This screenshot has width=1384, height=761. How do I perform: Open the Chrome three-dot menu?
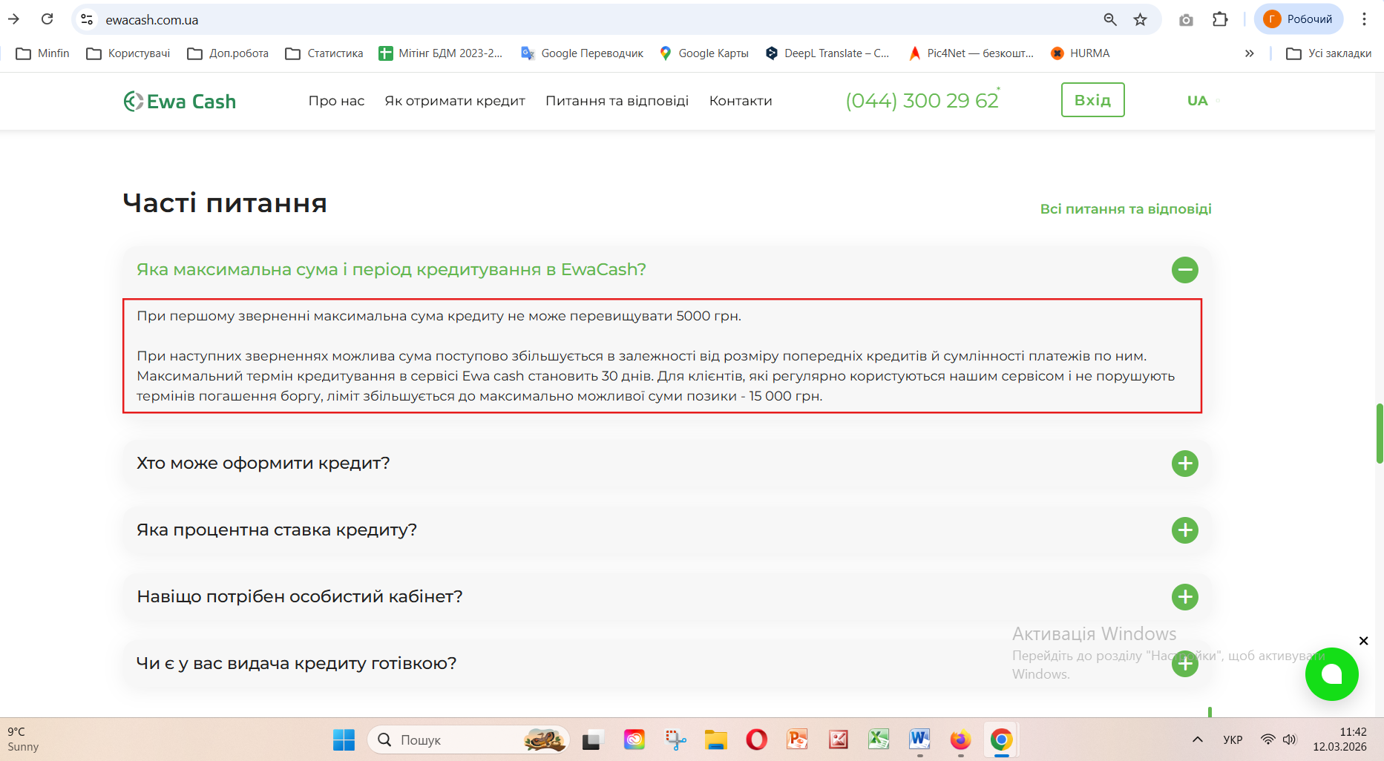1364,19
